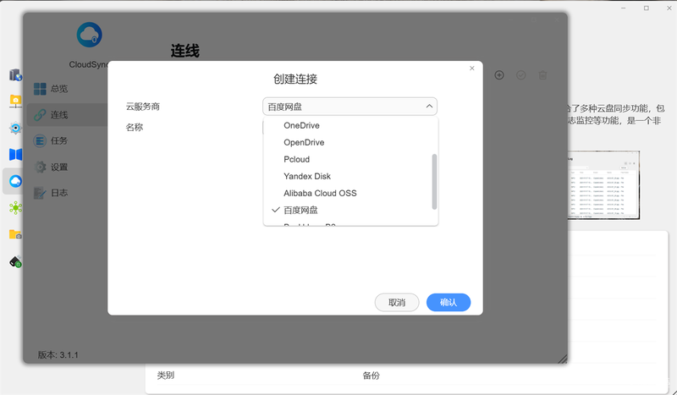Viewport: 677px width, 395px height.
Task: Click the log screenshot thumbnail
Action: [603, 185]
